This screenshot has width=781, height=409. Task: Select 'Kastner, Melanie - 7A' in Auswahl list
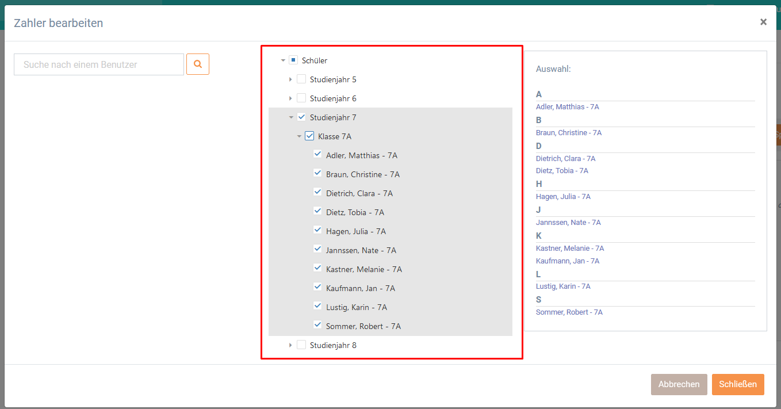[570, 249]
